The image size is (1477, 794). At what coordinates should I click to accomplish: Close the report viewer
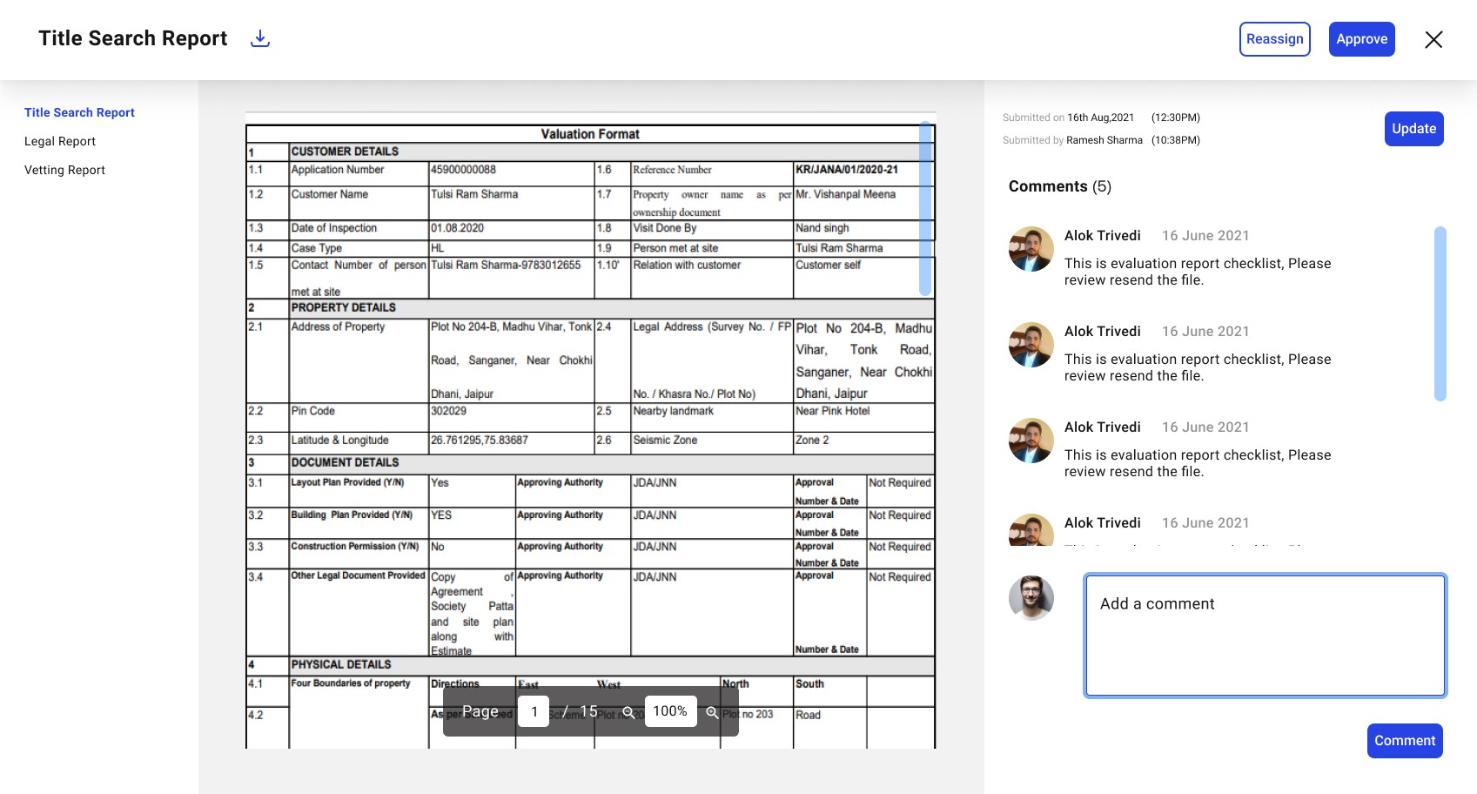pyautogui.click(x=1433, y=39)
